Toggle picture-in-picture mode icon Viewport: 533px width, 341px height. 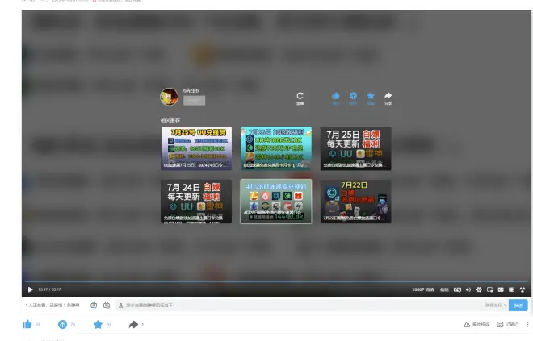click(489, 289)
